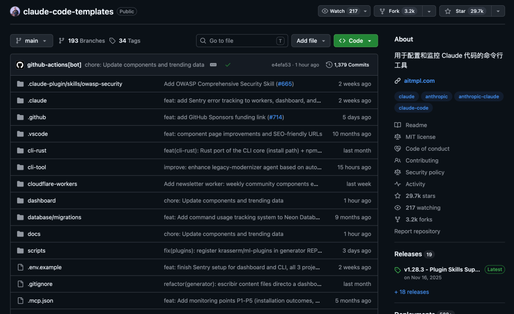
Task: Click the pulse icon beside Activity
Action: pos(397,184)
